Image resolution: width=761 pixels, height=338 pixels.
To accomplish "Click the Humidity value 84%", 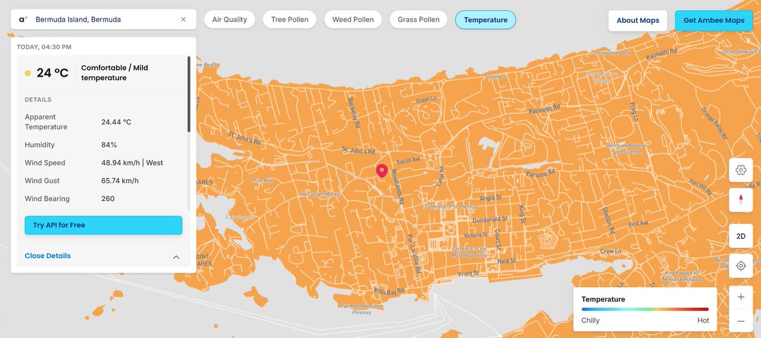I will pyautogui.click(x=109, y=145).
